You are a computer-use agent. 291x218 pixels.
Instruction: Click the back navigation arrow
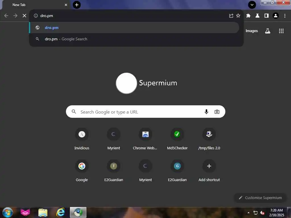[x=6, y=16]
